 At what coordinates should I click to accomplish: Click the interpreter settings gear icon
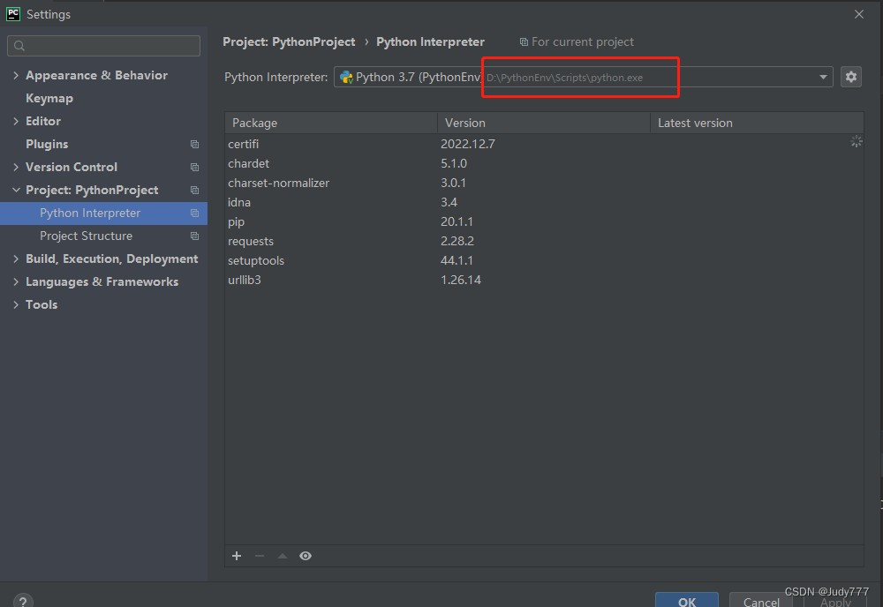[850, 77]
